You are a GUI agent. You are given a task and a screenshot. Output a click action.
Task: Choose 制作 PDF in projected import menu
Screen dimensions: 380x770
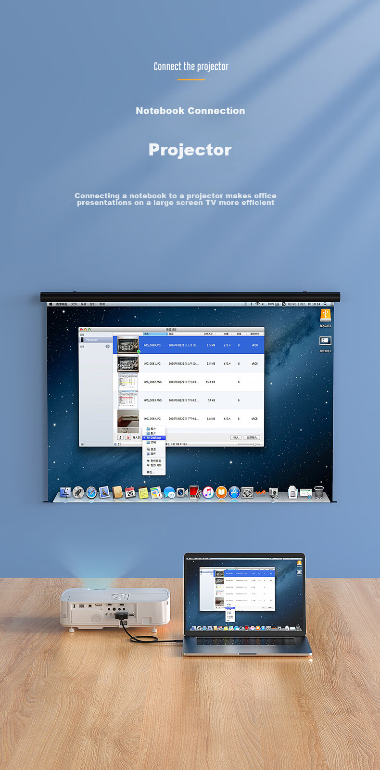(x=153, y=465)
